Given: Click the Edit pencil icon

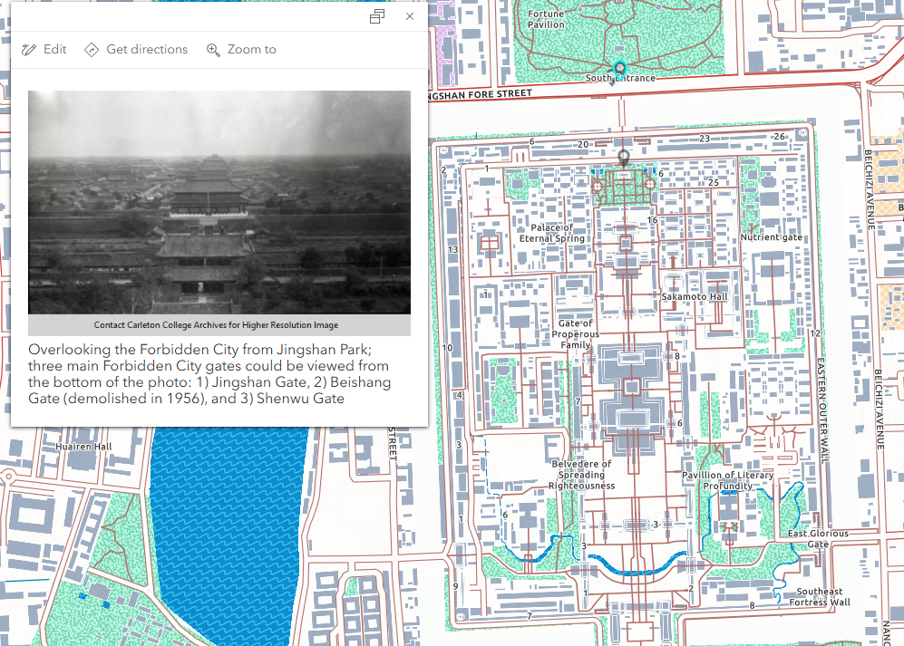Looking at the screenshot, I should pyautogui.click(x=29, y=50).
